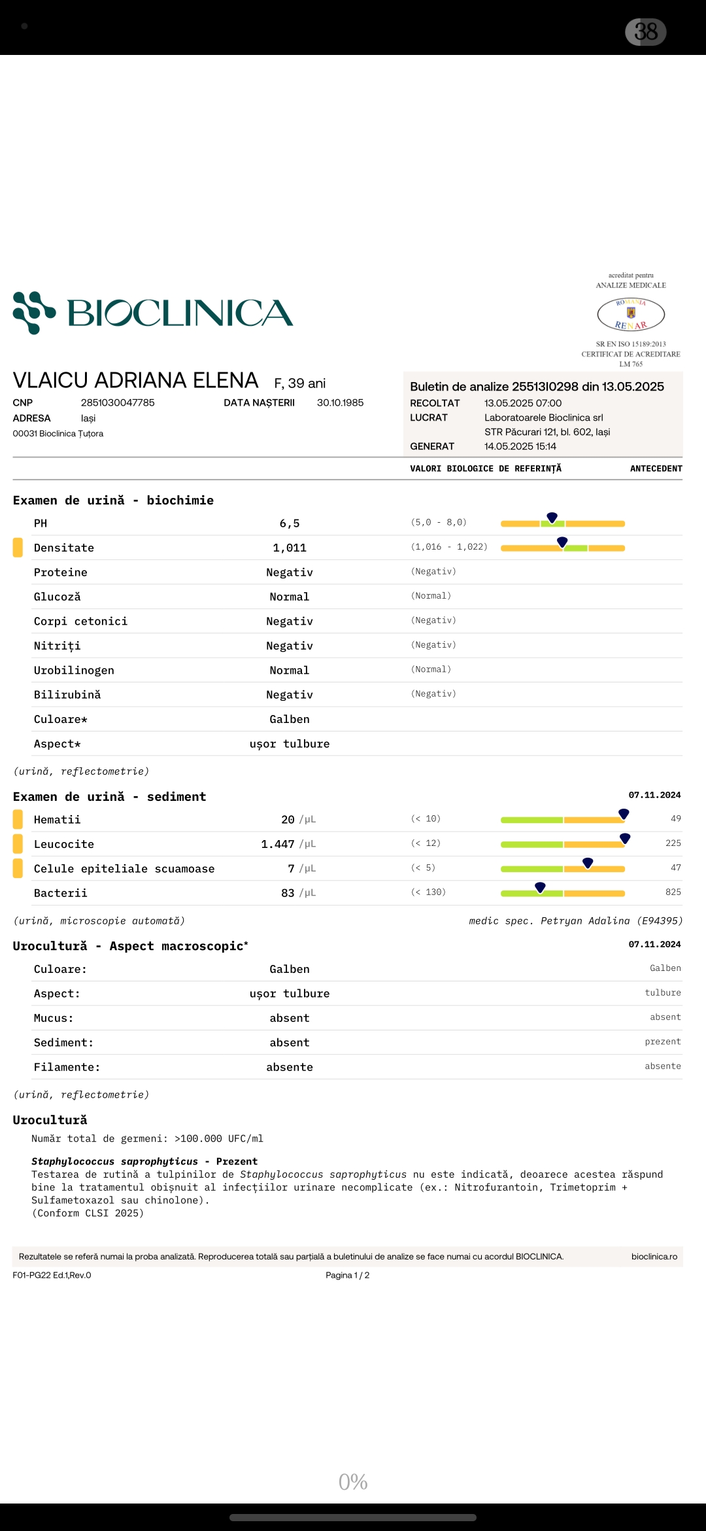Tap the PH reference range (5,0 - 8,0)
The image size is (706, 1531).
pos(439,522)
